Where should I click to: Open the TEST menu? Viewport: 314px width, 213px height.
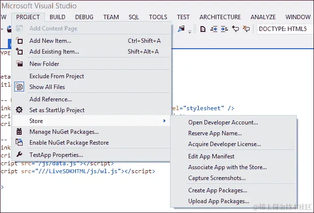(x=183, y=17)
